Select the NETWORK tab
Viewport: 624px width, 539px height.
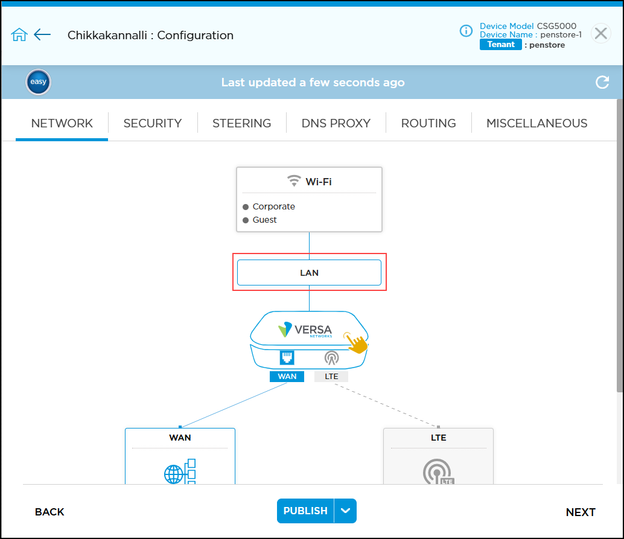pyautogui.click(x=62, y=123)
